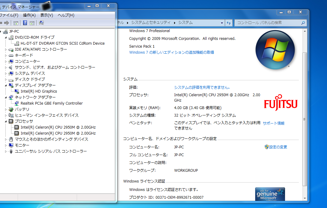Click the display adapter category icon
The image size is (327, 208).
(11, 85)
